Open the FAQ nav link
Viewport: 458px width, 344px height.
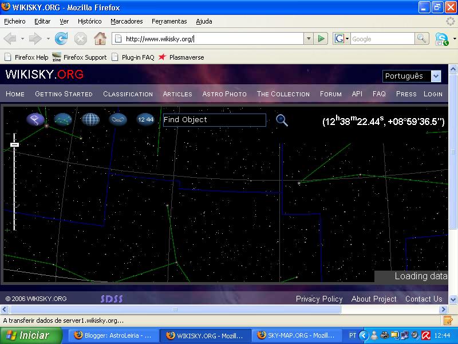[x=379, y=94]
